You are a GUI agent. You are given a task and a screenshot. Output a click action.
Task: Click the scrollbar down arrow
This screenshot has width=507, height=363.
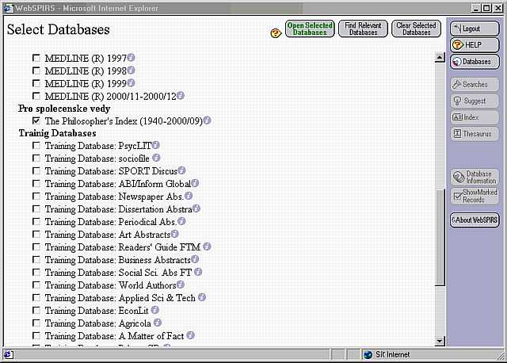pyautogui.click(x=440, y=341)
